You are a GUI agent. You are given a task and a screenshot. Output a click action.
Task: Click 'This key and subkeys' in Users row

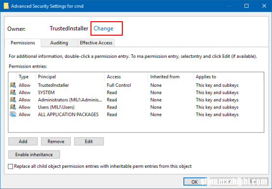click(x=217, y=107)
